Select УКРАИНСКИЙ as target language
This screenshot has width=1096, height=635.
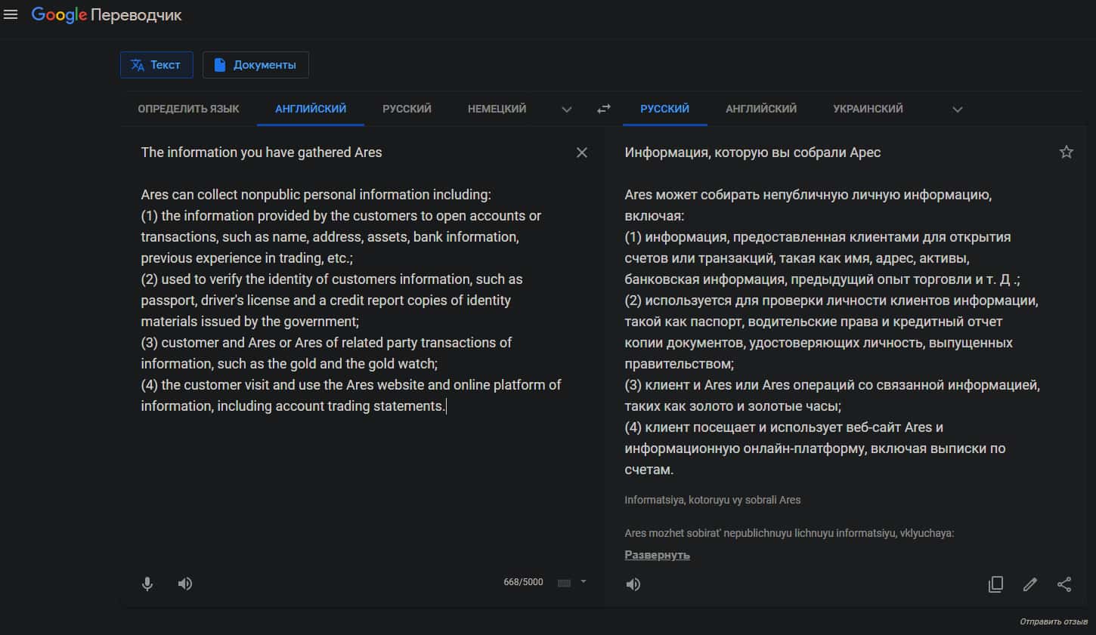point(868,109)
